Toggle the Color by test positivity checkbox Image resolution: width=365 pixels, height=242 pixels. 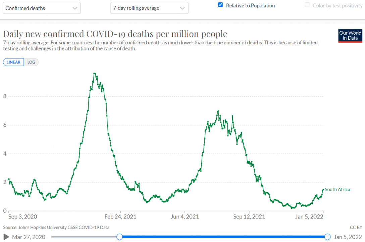coord(307,5)
